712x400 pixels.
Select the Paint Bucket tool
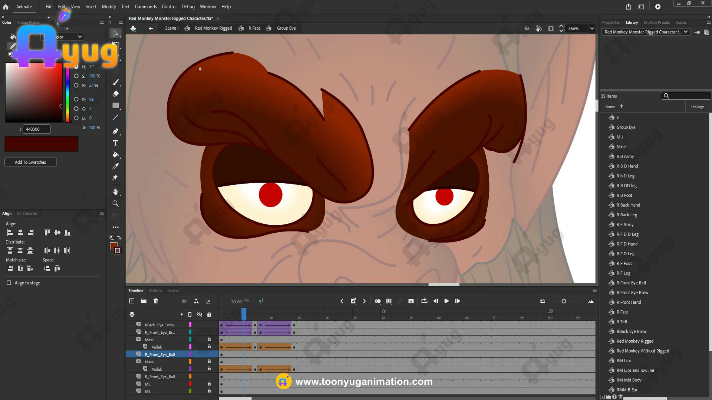point(115,155)
